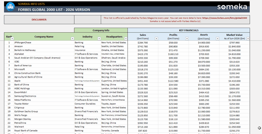The image size is (262, 134).
Task: Select the Company Info group header
Action: 101,30
